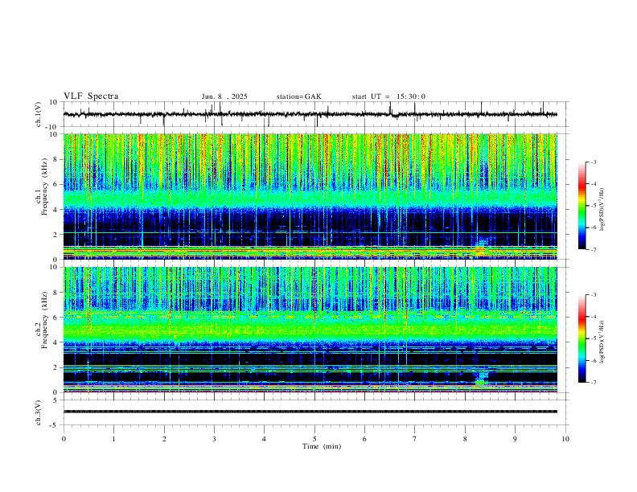Click the "8" kHz tick on ch.2 spectrogram axis
Screen dimensions: 637x492
pyautogui.click(x=55, y=293)
